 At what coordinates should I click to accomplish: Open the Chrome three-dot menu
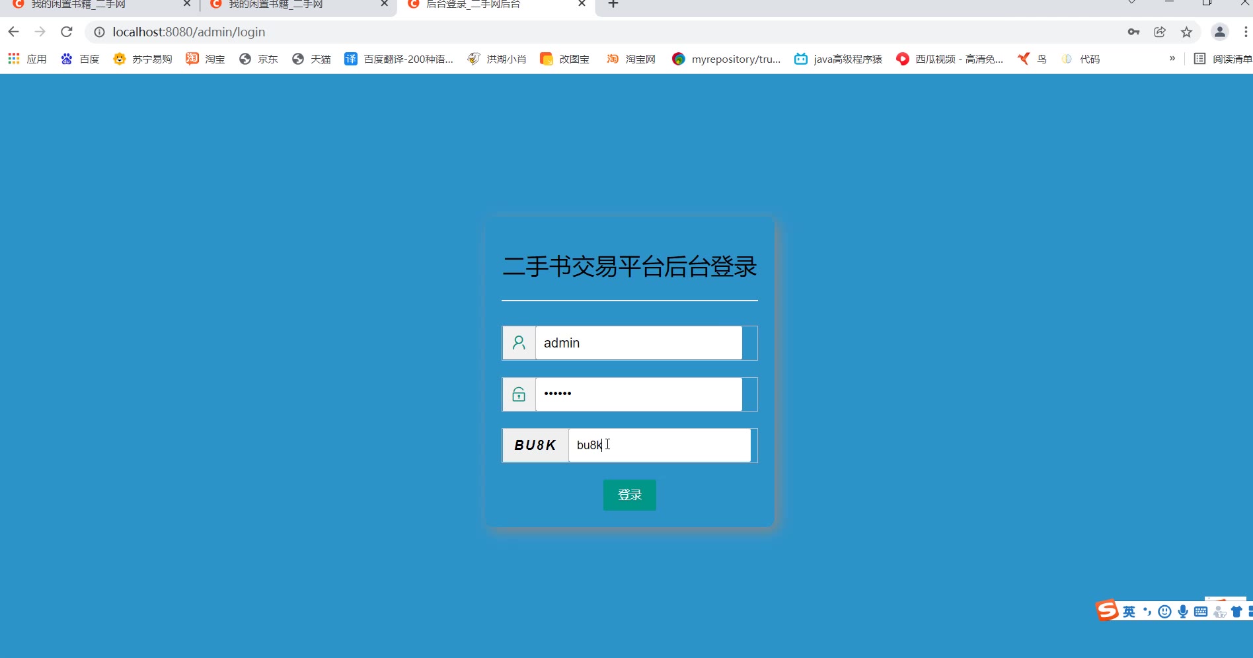(1246, 32)
